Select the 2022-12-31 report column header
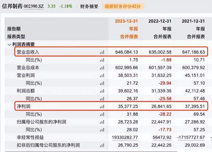 click(160, 21)
